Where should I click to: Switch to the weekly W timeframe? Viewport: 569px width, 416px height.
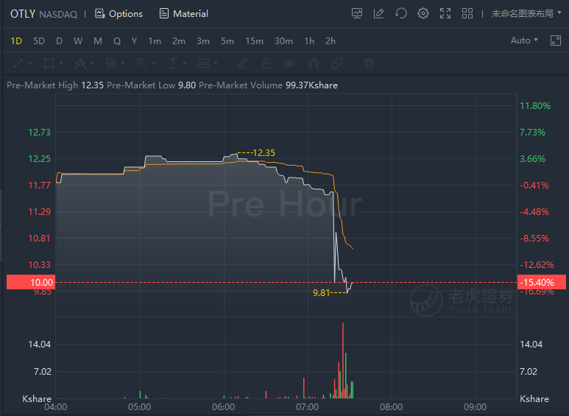[x=77, y=41]
